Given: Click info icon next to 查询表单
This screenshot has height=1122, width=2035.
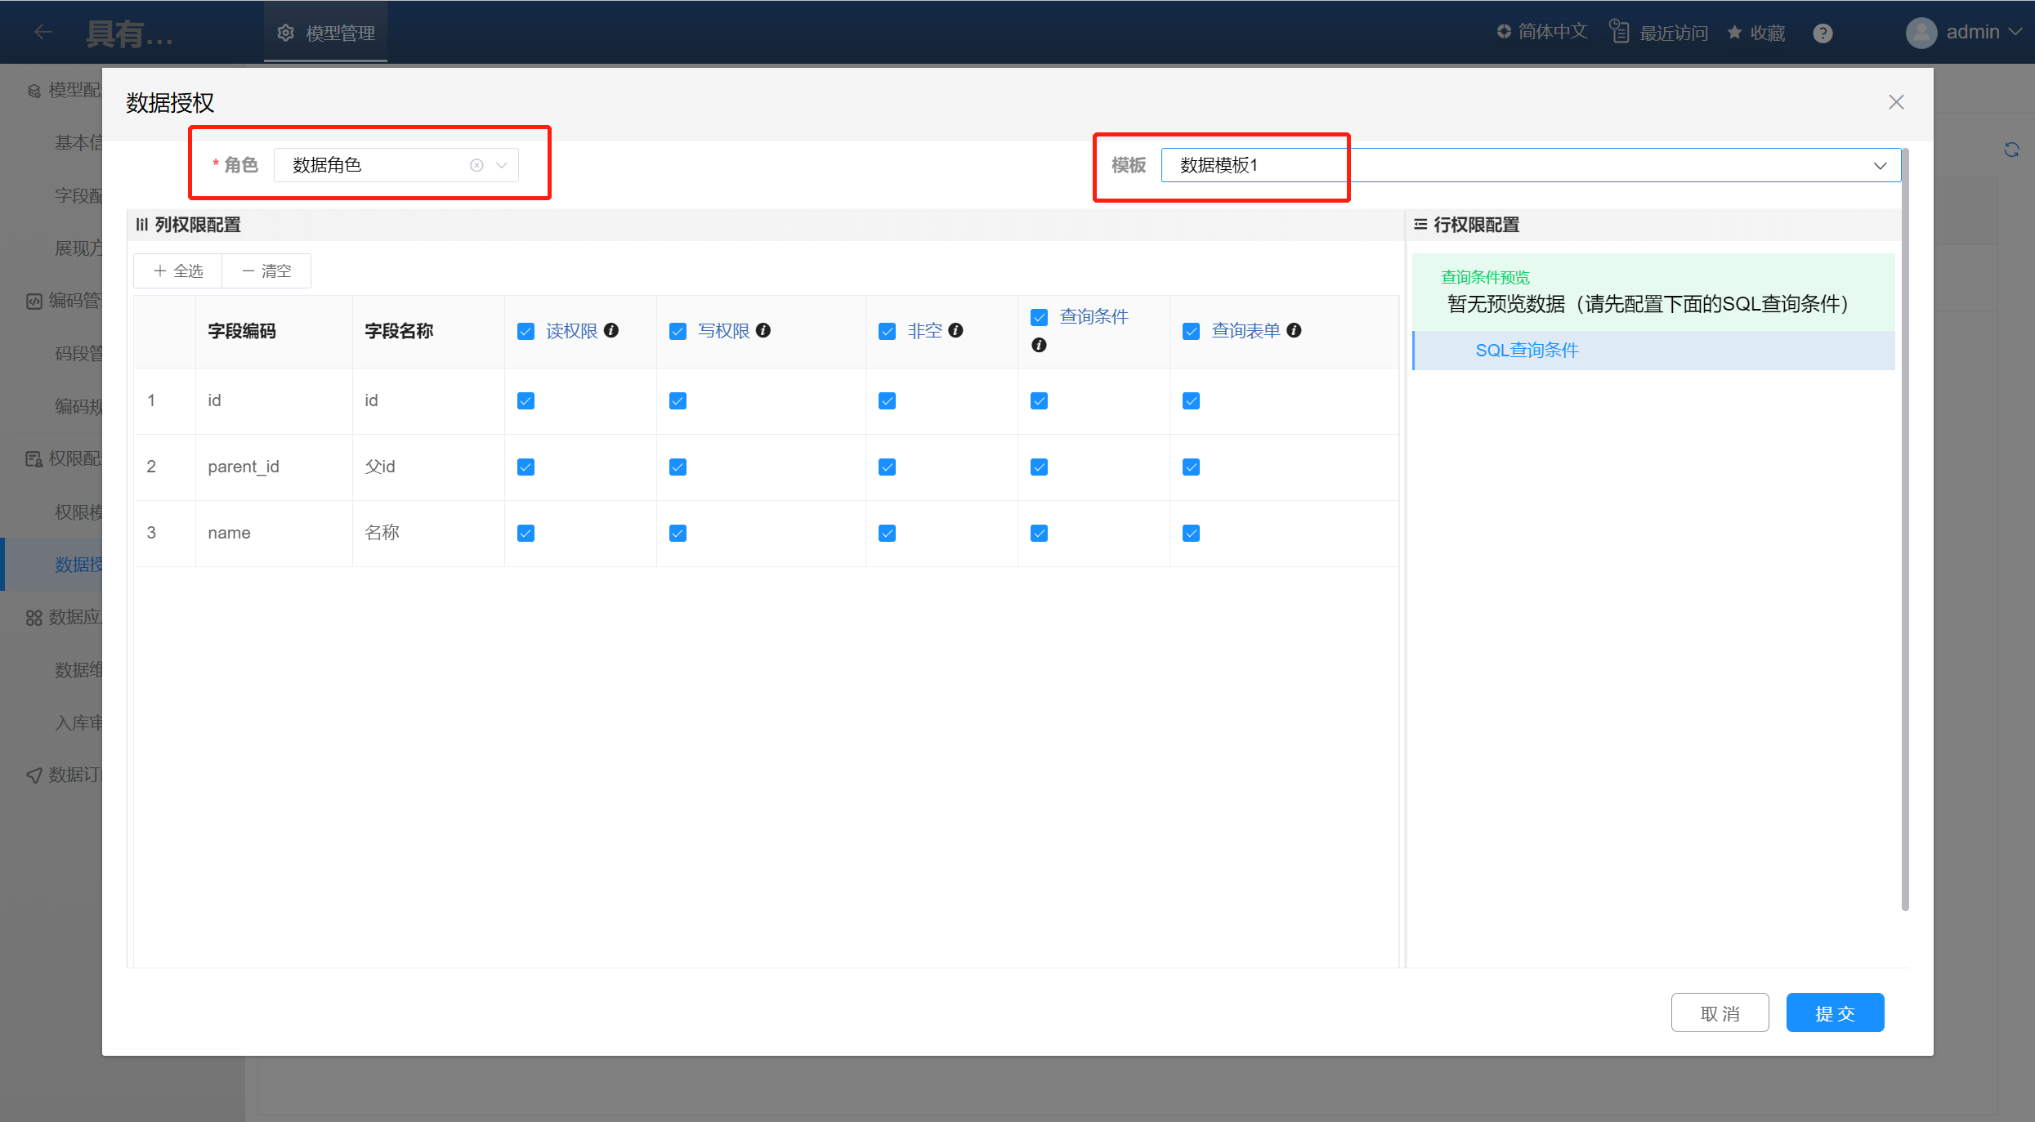Looking at the screenshot, I should (1294, 330).
